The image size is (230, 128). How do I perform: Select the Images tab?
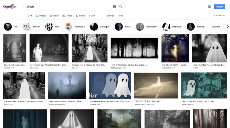41,16
